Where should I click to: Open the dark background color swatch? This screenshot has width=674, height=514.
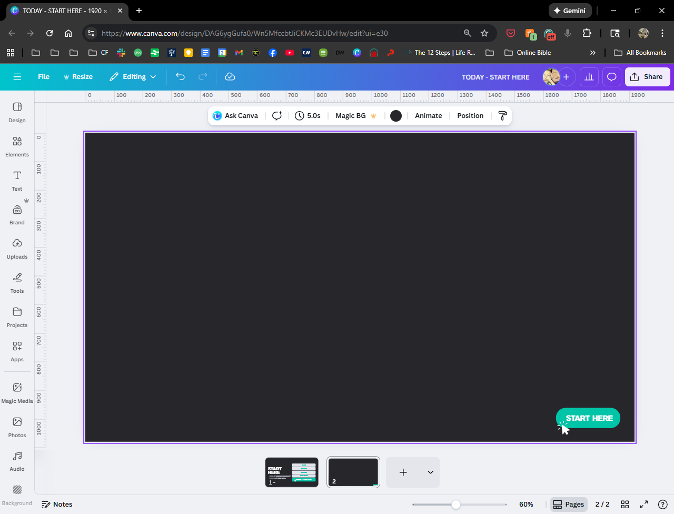point(396,116)
